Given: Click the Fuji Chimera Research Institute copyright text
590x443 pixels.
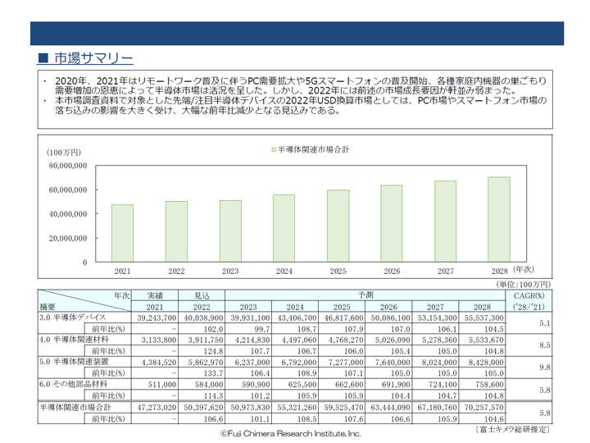Looking at the screenshot, I should click(290, 434).
